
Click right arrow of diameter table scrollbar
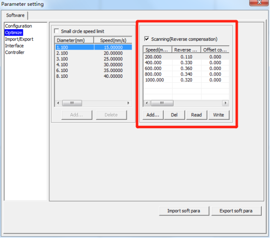point(128,103)
